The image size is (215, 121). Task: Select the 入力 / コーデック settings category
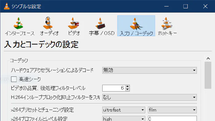point(136,26)
